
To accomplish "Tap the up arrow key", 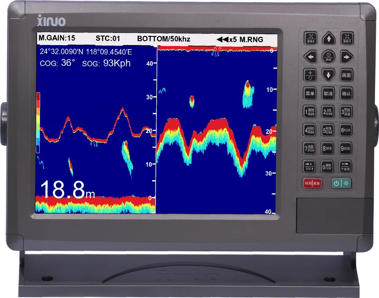I will (x=329, y=38).
